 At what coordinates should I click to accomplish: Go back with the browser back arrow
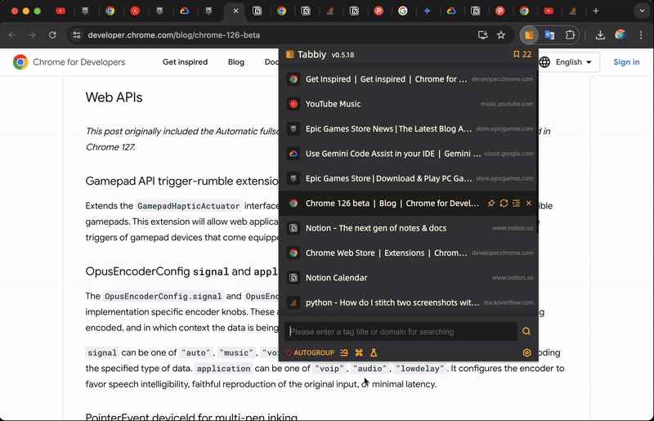[12, 35]
